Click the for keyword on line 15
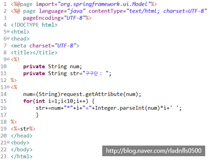 click(28, 101)
